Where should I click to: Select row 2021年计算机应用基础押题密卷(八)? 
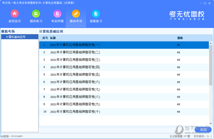124,97
